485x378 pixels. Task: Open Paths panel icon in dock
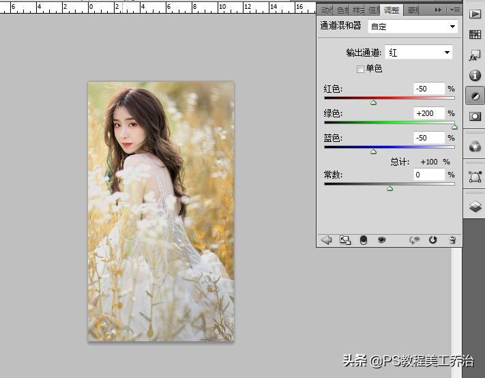click(x=475, y=177)
